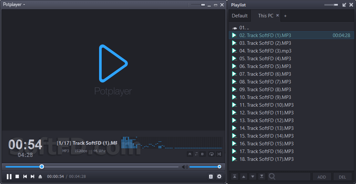Click the eject/open file icon
The width and height of the screenshot is (356, 184).
coord(40,176)
